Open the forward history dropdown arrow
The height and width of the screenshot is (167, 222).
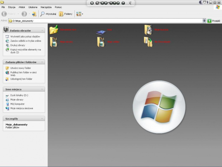pyautogui.click(x=29, y=14)
